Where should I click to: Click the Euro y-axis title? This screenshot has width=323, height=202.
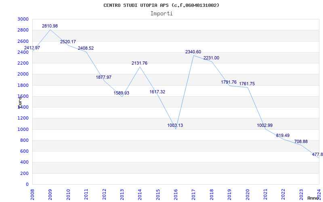pos(20,103)
